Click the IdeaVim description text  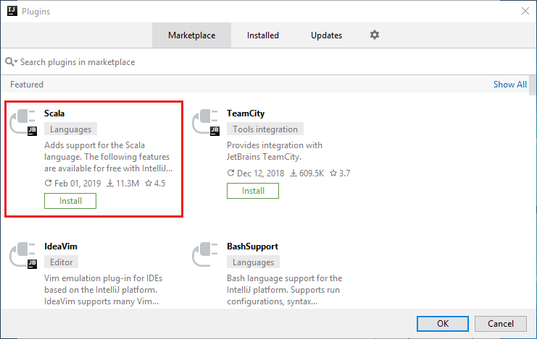(x=103, y=290)
